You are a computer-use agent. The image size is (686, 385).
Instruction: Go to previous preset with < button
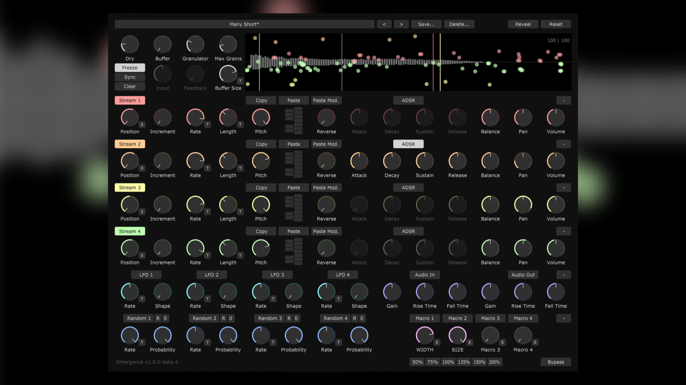384,24
